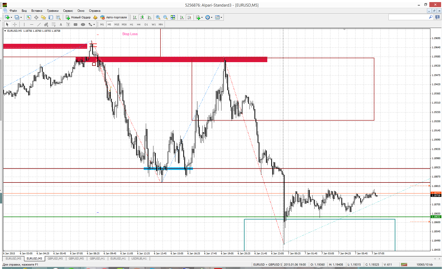Zoom out of the chart
The height and width of the screenshot is (269, 444).
(x=165, y=17)
